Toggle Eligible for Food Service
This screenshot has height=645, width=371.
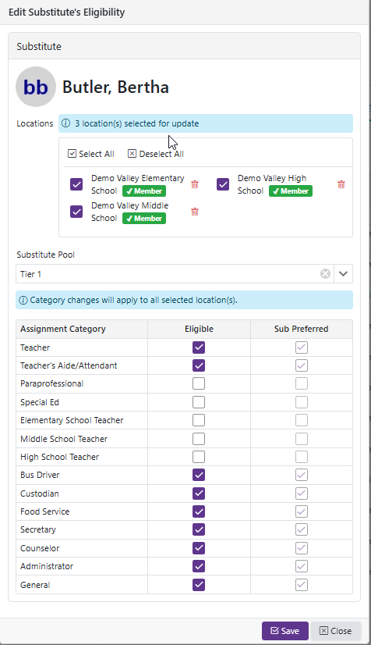click(199, 511)
